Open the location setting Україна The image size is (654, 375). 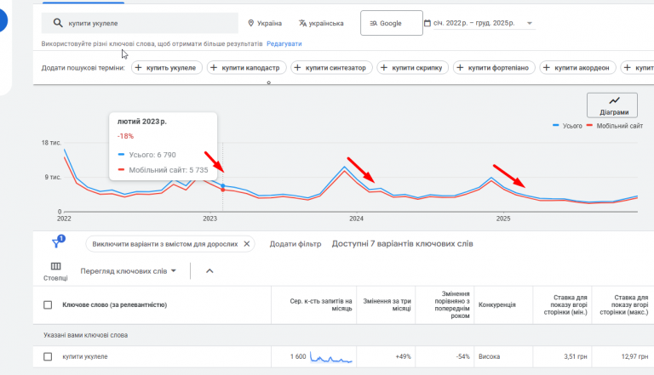pos(265,23)
